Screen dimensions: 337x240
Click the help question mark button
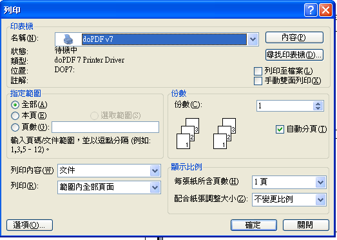(x=311, y=10)
